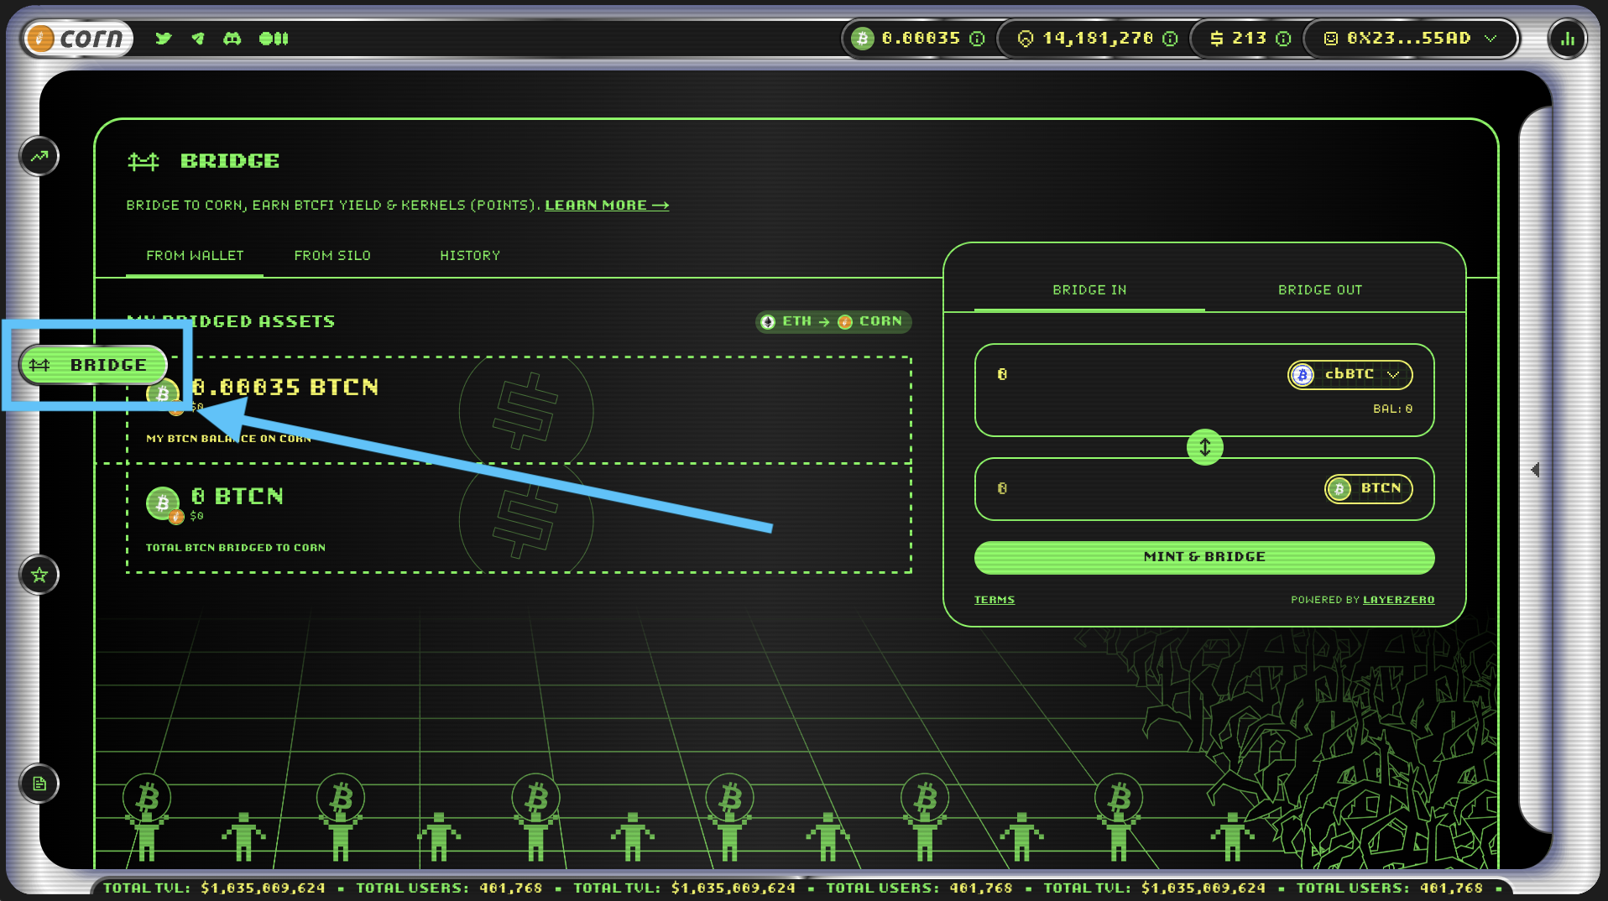
Task: Click the ETH → CORN network pill
Action: tap(833, 321)
